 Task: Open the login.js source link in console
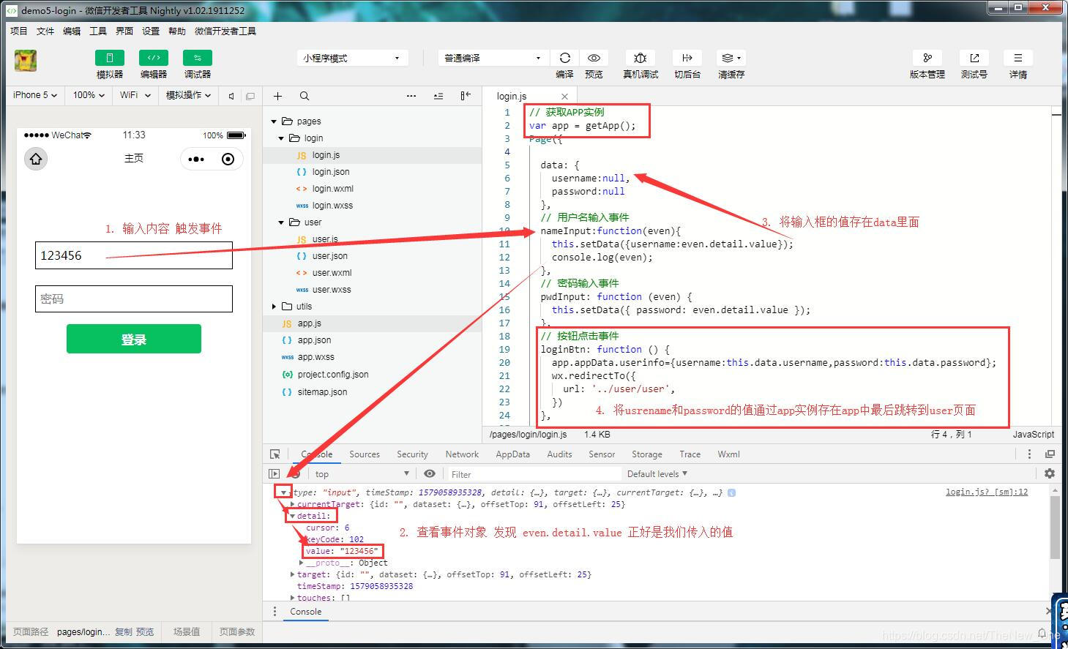pos(987,492)
